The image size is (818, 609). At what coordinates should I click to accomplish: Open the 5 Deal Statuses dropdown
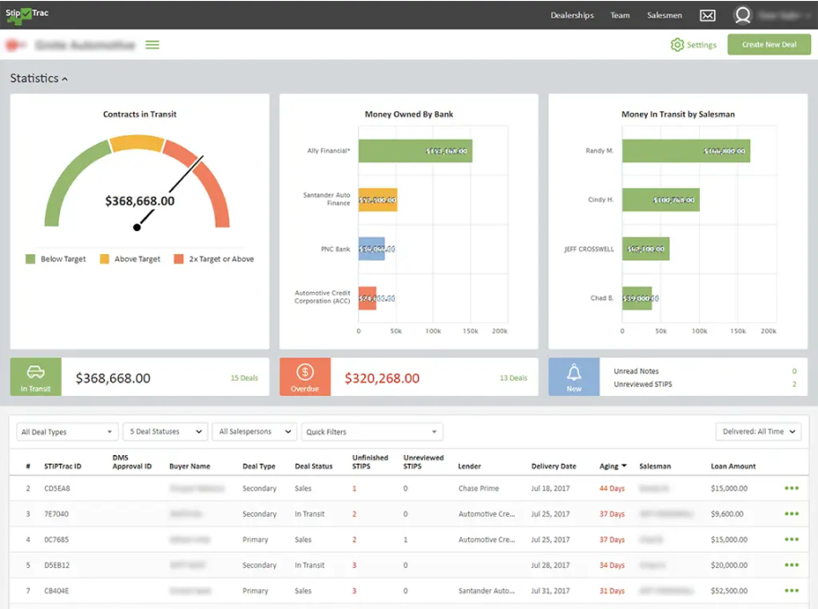166,432
